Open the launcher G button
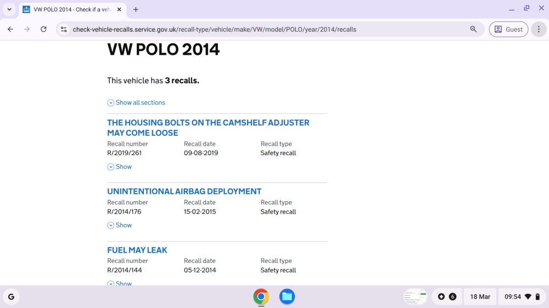Image resolution: width=549 pixels, height=308 pixels. [x=11, y=297]
